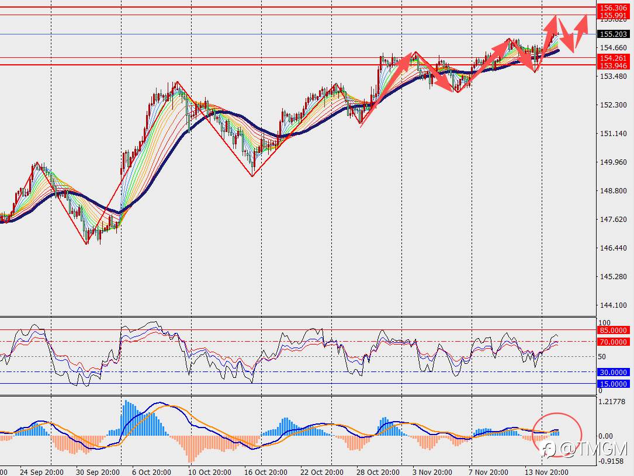This screenshot has height=476, width=634.
Task: Click the MACD scale value -0.9158
Action: click(612, 461)
